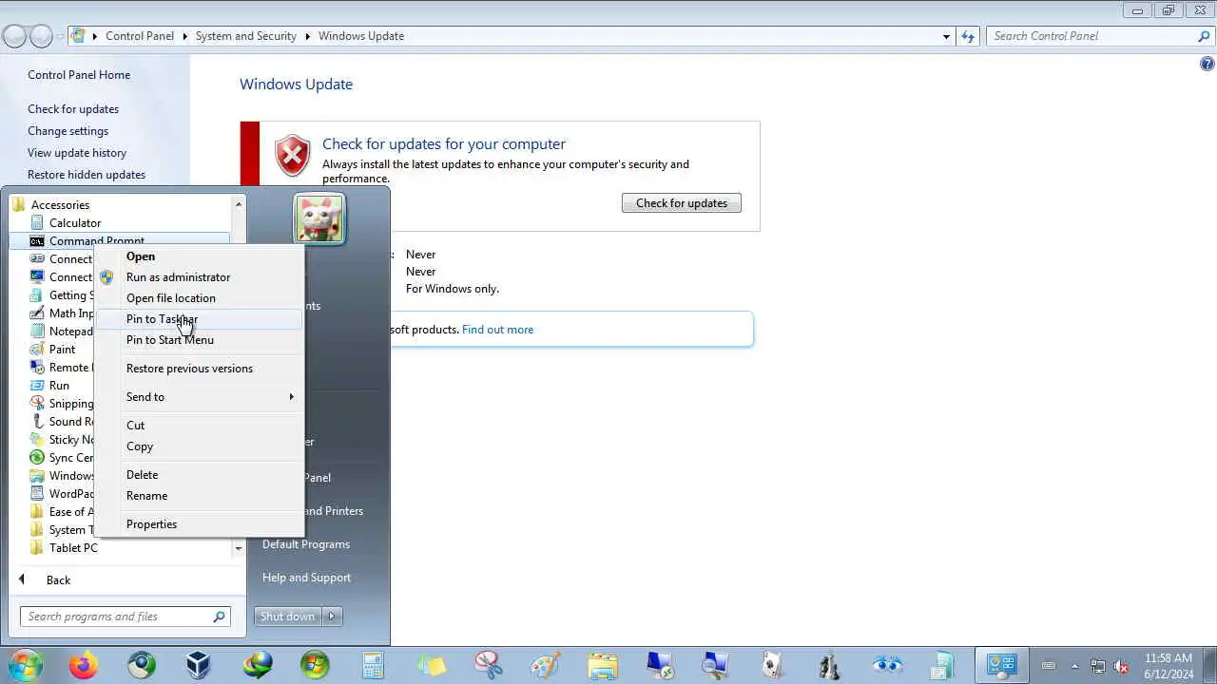Expand the Send to submenu arrow

click(291, 397)
